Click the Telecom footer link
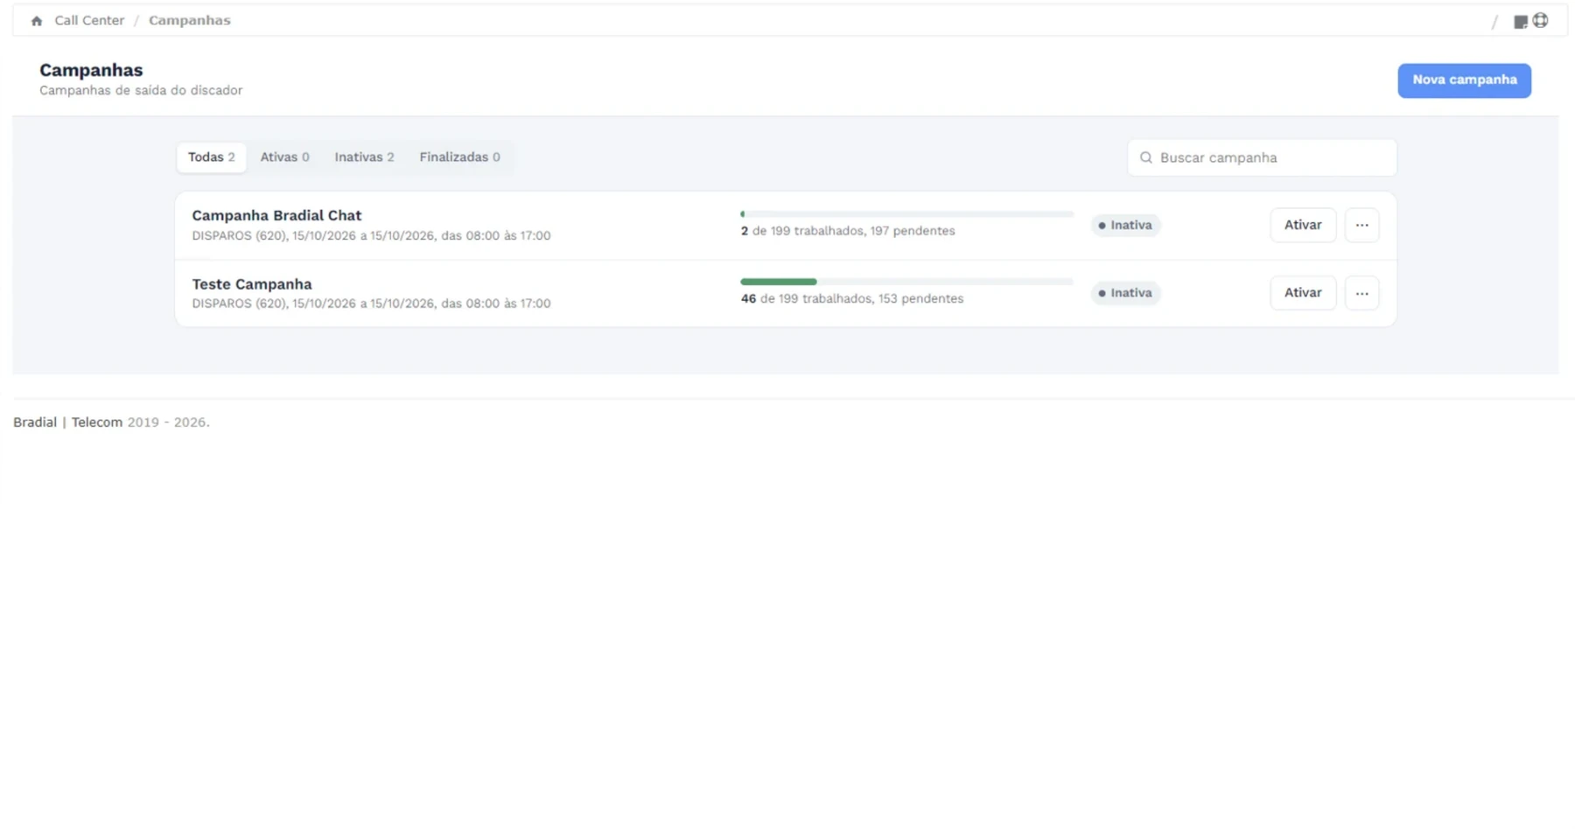This screenshot has width=1575, height=831. [97, 422]
